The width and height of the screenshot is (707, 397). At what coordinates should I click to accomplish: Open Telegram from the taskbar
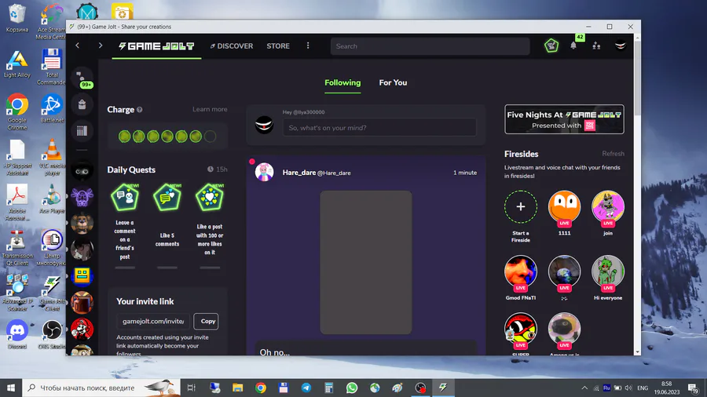pos(306,388)
